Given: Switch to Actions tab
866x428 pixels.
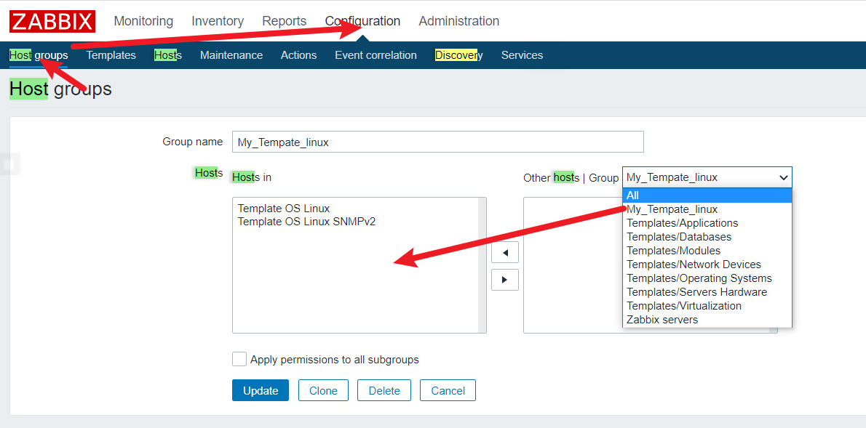Looking at the screenshot, I should pyautogui.click(x=299, y=55).
